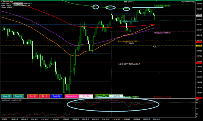Viewport: 203px width, 121px height.
Task: Click the '4 Jul 09:15' time label
Action: 157,119
